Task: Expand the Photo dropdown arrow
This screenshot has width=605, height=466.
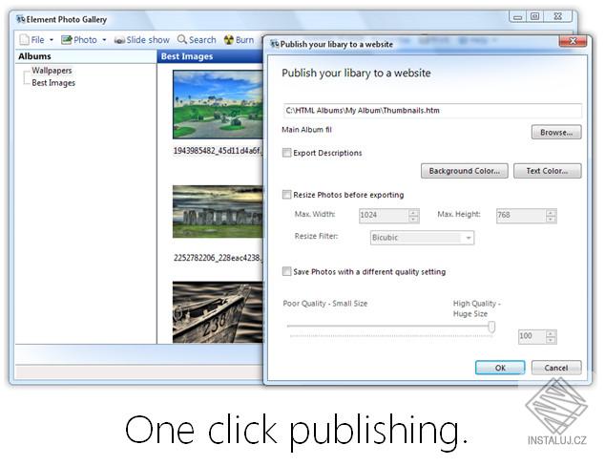Action: 104,40
